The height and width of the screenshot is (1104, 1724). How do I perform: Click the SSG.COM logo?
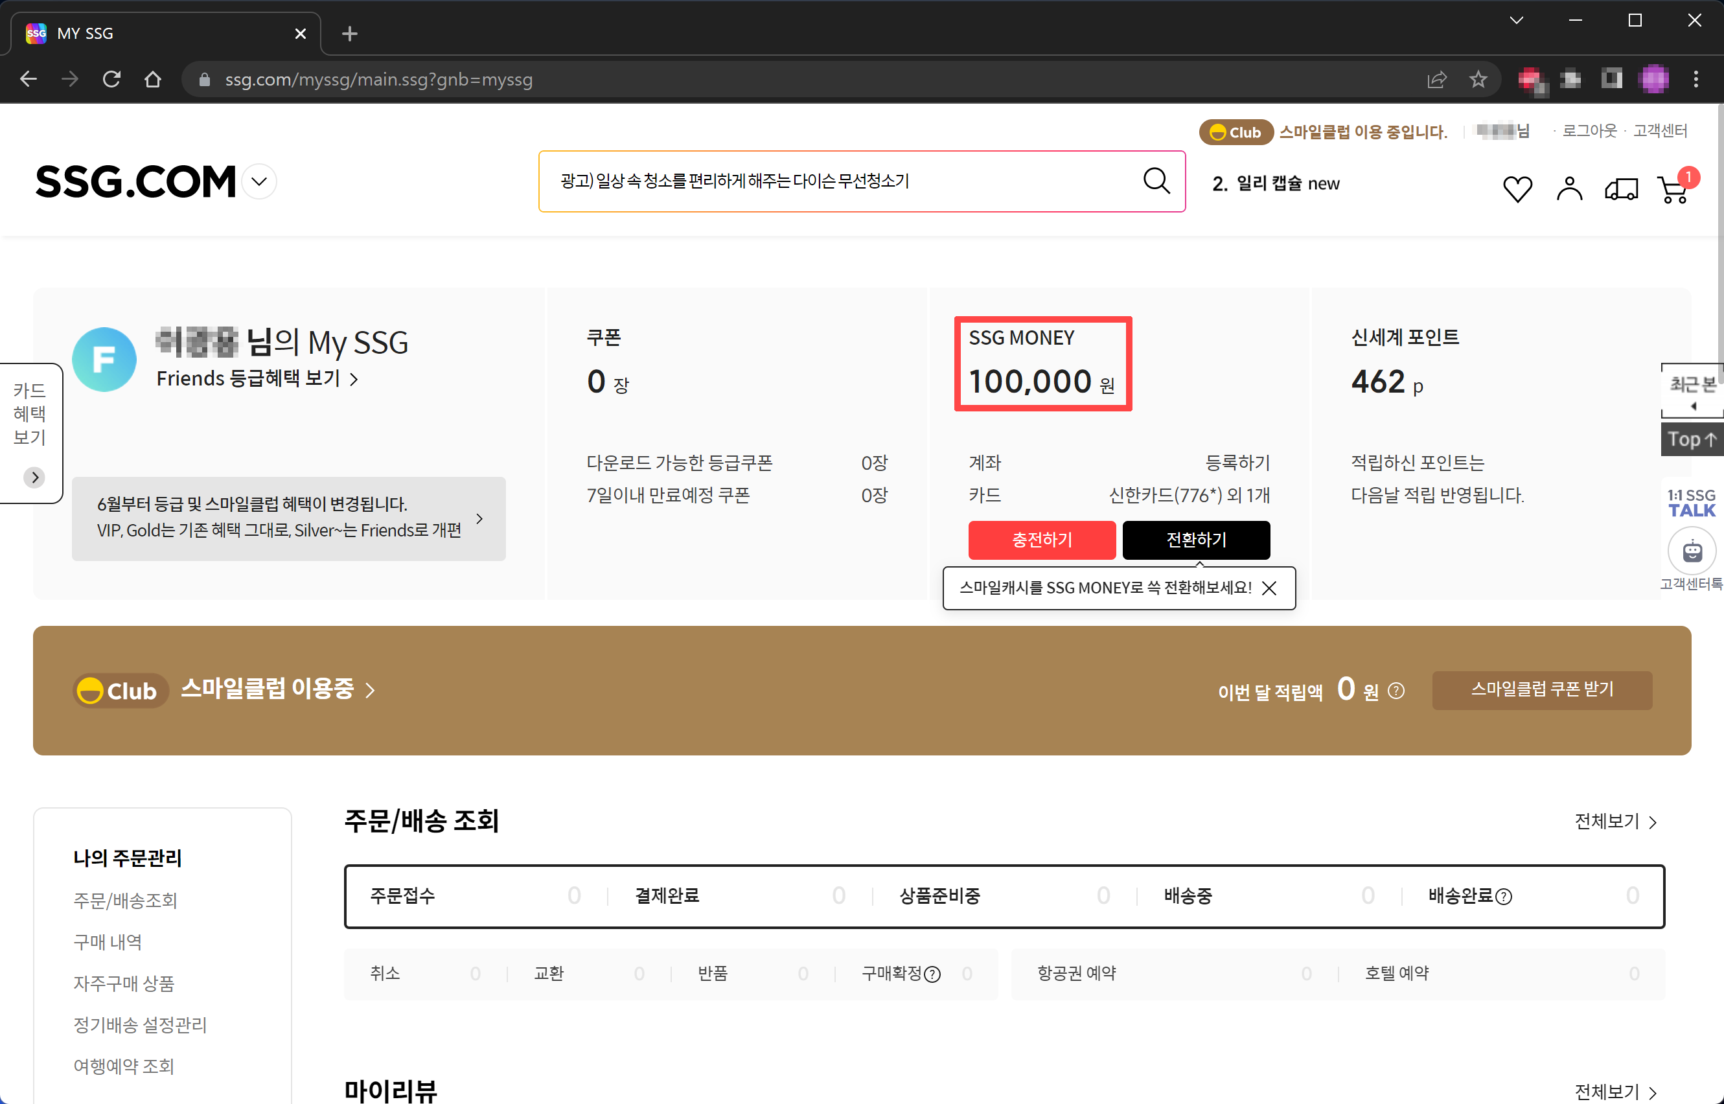[135, 181]
